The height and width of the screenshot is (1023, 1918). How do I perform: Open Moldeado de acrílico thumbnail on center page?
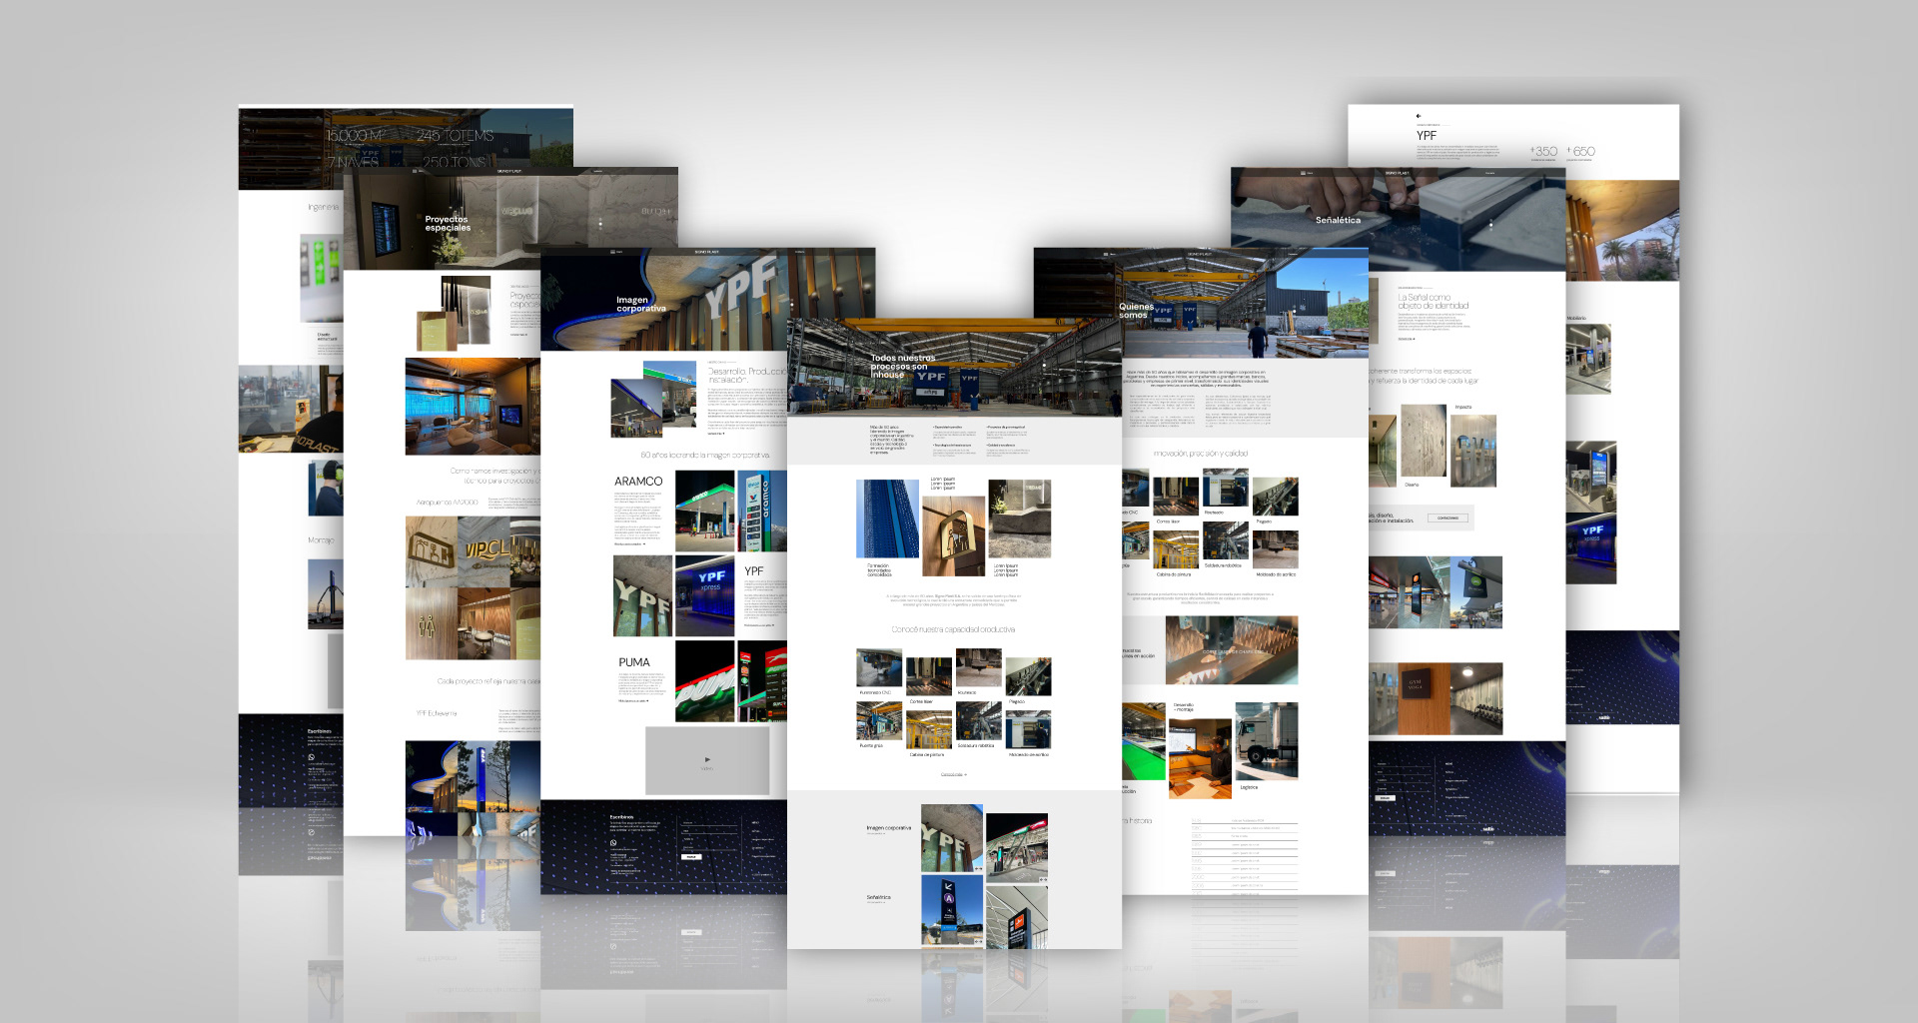(x=1028, y=730)
